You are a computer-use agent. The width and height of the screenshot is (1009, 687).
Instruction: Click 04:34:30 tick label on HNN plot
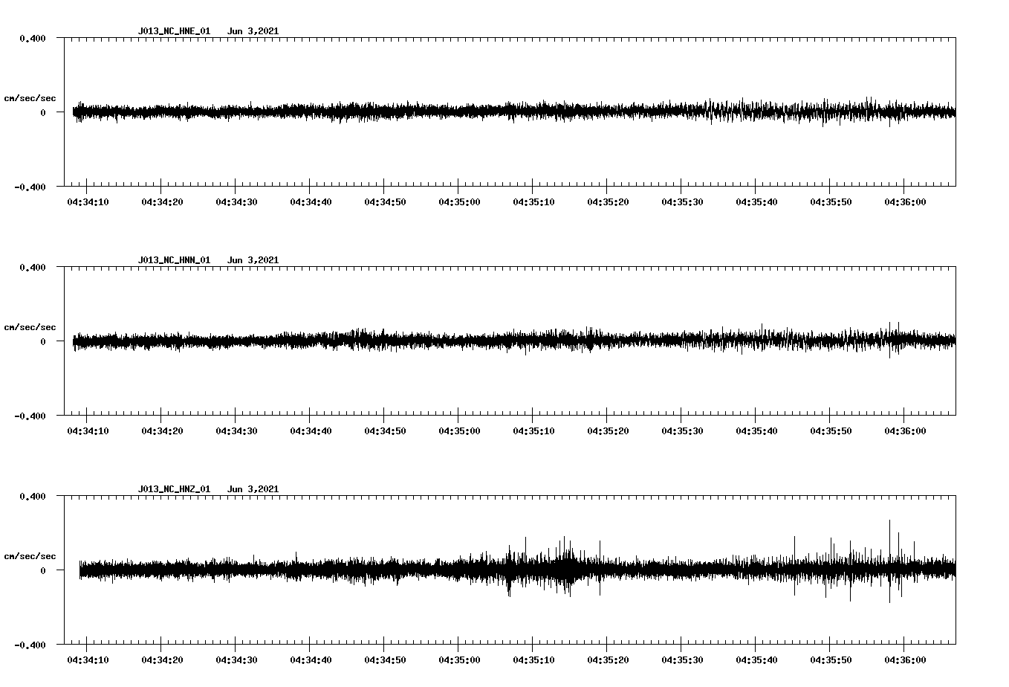coord(236,431)
